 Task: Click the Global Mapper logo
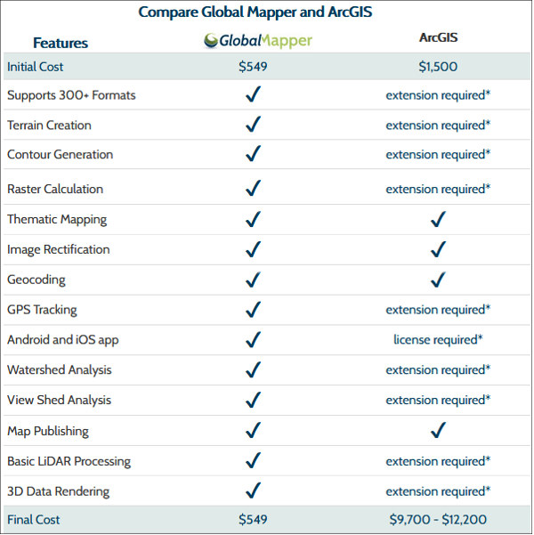(258, 41)
